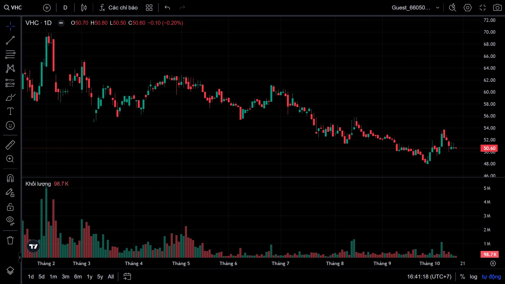The height and width of the screenshot is (284, 505).
Task: Open the quick search lightning icon
Action: [452, 8]
